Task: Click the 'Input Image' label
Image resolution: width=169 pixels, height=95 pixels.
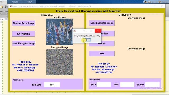Action: pyautogui.click(x=60, y=17)
